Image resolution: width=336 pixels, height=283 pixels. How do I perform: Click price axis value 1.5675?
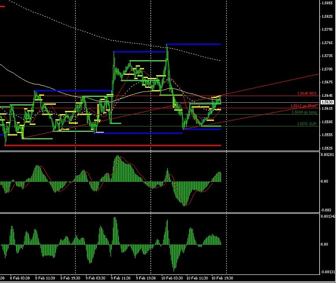[327, 82]
